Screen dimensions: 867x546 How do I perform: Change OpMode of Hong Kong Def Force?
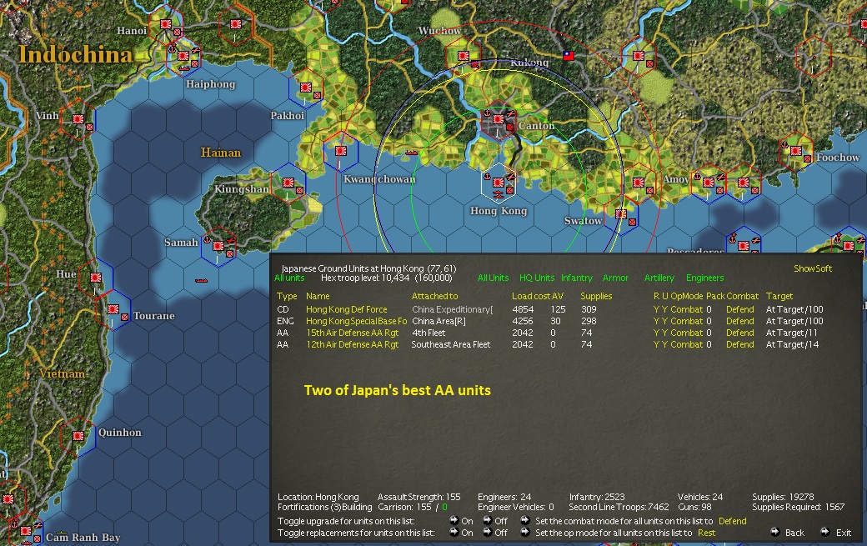tap(686, 309)
